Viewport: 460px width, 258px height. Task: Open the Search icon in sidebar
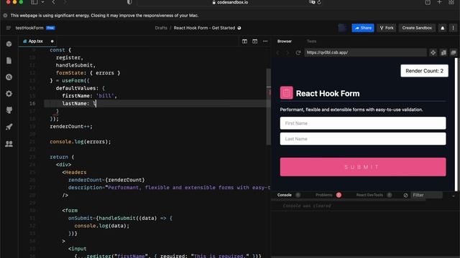tap(9, 77)
